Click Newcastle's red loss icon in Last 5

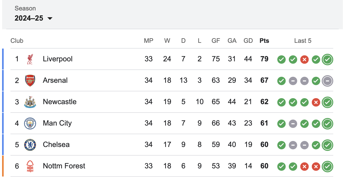coord(316,102)
